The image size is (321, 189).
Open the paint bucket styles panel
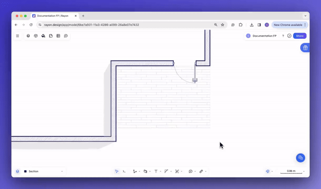[43, 36]
